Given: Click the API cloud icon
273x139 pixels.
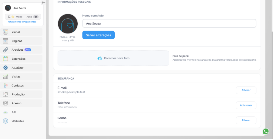Looking at the screenshot, I should (x=5, y=112).
